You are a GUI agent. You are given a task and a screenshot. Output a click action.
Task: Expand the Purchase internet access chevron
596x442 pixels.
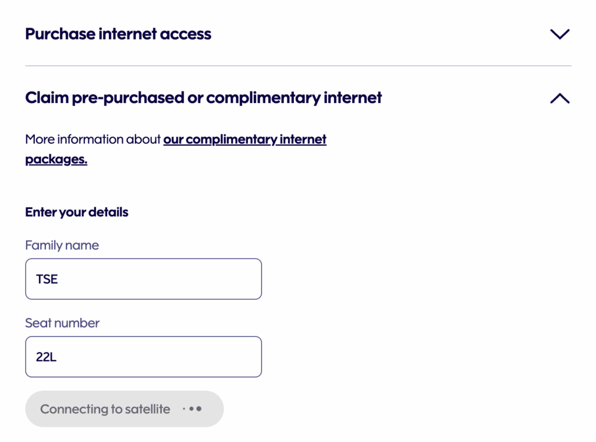pos(559,34)
